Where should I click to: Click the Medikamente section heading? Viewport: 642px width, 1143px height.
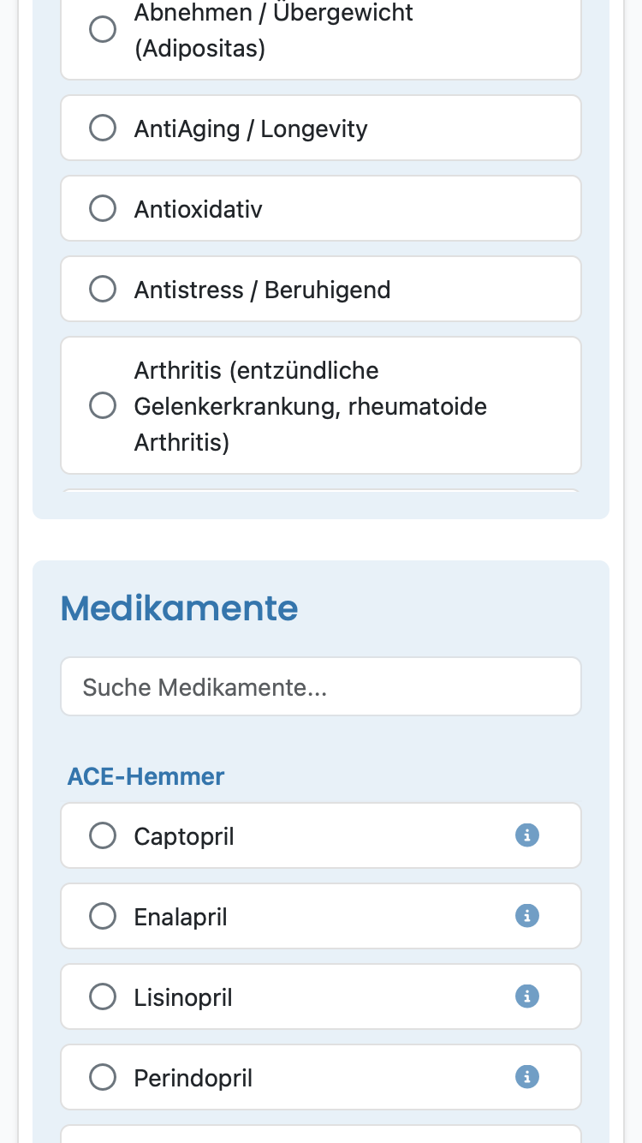(x=180, y=607)
